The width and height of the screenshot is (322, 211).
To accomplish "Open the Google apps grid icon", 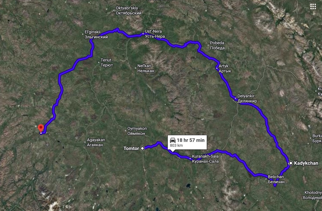I will tap(312, 6).
